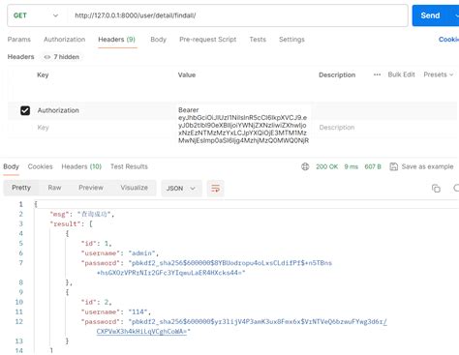Select the Raw response view

54,188
